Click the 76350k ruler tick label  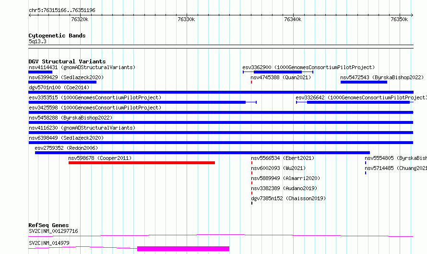(x=399, y=19)
